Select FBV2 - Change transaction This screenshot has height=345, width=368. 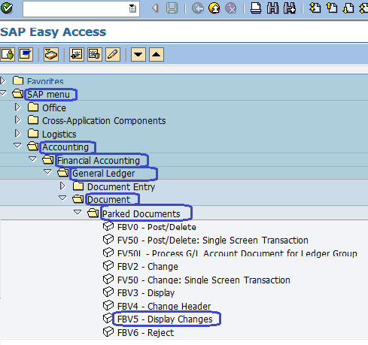tap(148, 267)
